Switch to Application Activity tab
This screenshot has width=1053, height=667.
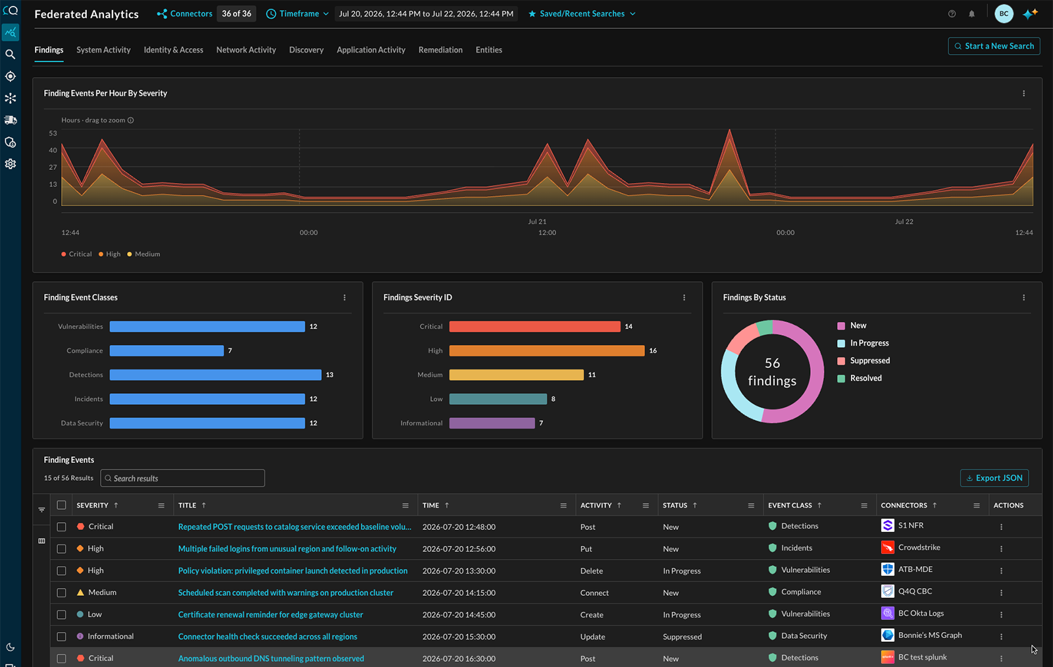coord(371,50)
